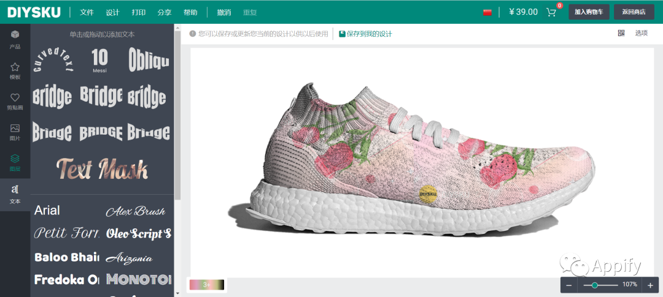Click the shopping cart icon

coord(551,12)
